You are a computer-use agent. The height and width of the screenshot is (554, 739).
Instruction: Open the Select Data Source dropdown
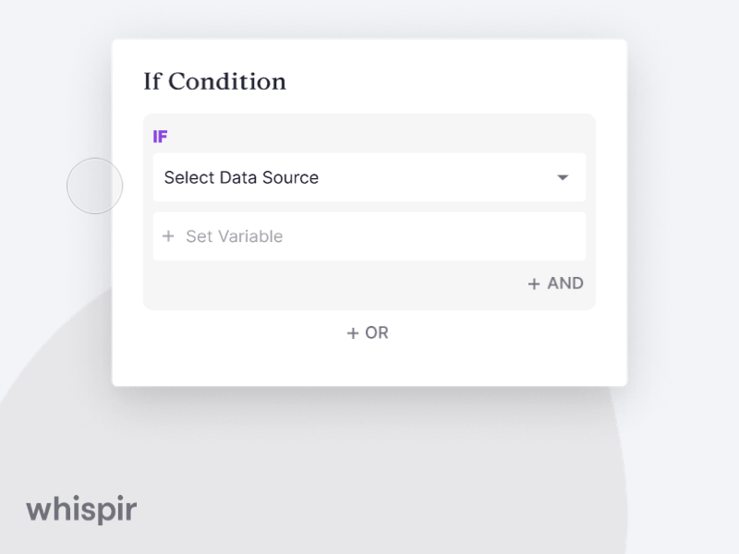[x=369, y=177]
